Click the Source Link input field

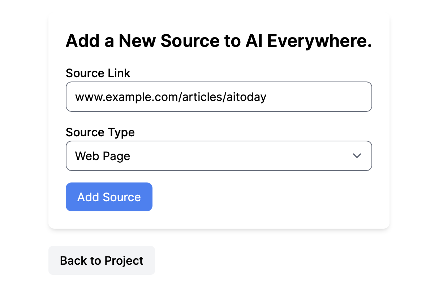(x=219, y=97)
